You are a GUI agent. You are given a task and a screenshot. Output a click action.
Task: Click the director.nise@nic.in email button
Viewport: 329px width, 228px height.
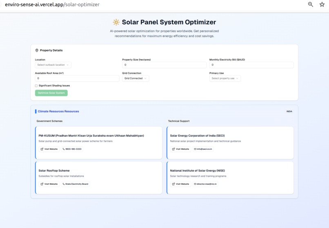coord(205,184)
